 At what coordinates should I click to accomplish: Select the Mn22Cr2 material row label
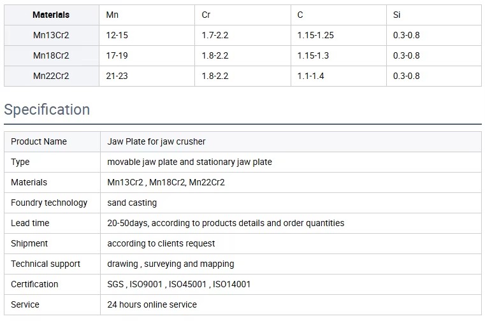(x=51, y=76)
